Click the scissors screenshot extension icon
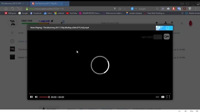This screenshot has height=112, width=200. pos(163,9)
